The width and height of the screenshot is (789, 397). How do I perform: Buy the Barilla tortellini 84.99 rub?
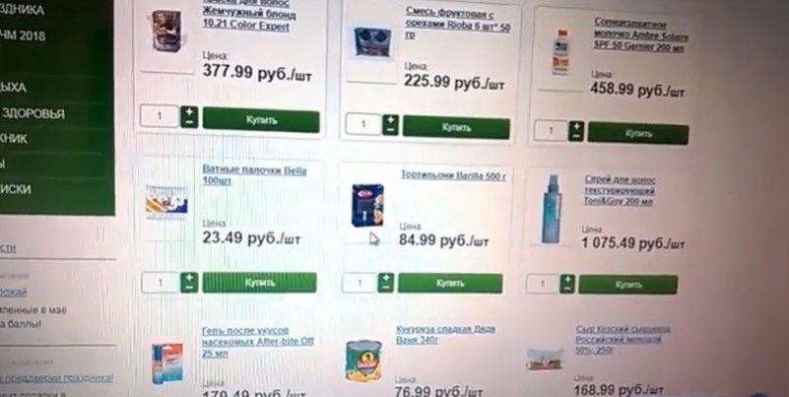450,284
